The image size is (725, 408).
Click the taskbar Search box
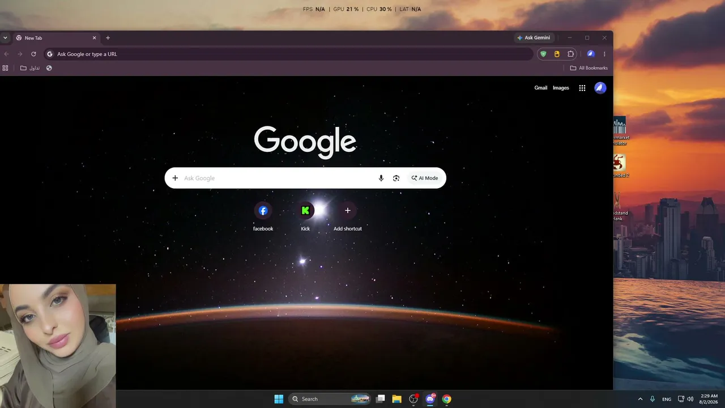pos(330,399)
